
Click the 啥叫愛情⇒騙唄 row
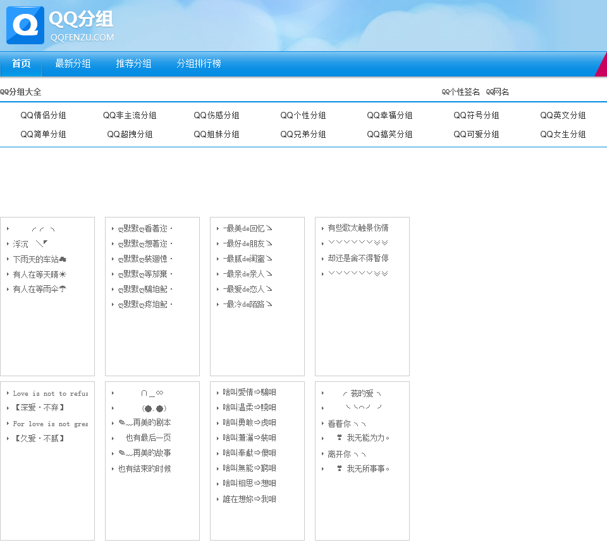coord(249,392)
